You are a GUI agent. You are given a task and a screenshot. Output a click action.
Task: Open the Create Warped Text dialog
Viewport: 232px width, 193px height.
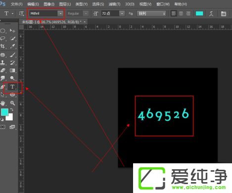coord(211,13)
